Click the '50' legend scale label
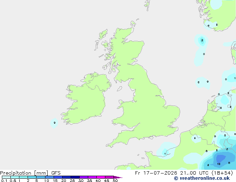Screen dimensions: 236x182 point(115,181)
